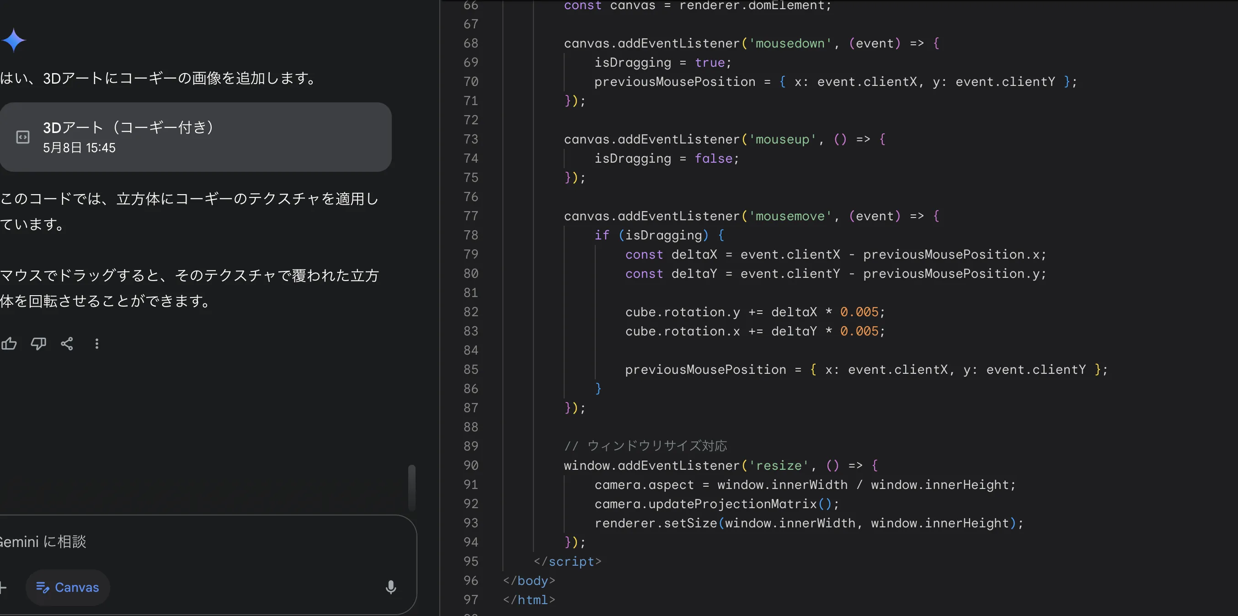Click the 'mouseup' string in the code
Image resolution: width=1238 pixels, height=616 pixels.
(x=782, y=139)
